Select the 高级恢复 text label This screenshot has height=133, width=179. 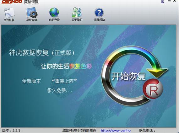pyautogui.click(x=32, y=20)
